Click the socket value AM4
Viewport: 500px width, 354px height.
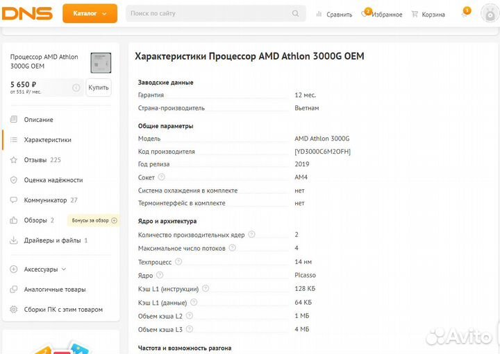[x=301, y=177]
